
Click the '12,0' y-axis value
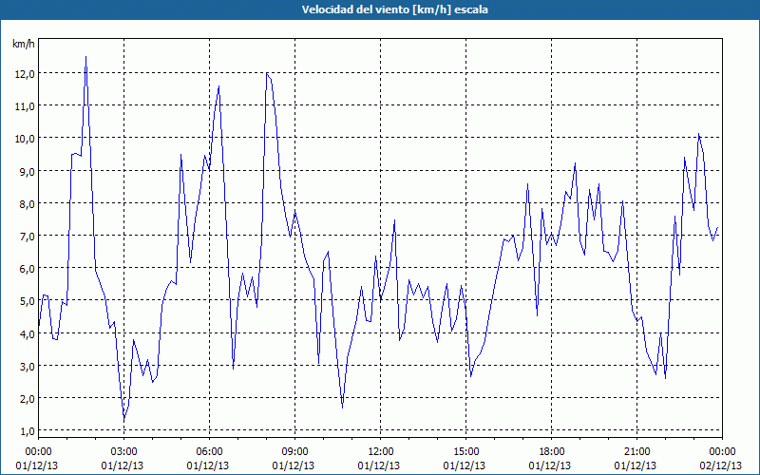25,73
